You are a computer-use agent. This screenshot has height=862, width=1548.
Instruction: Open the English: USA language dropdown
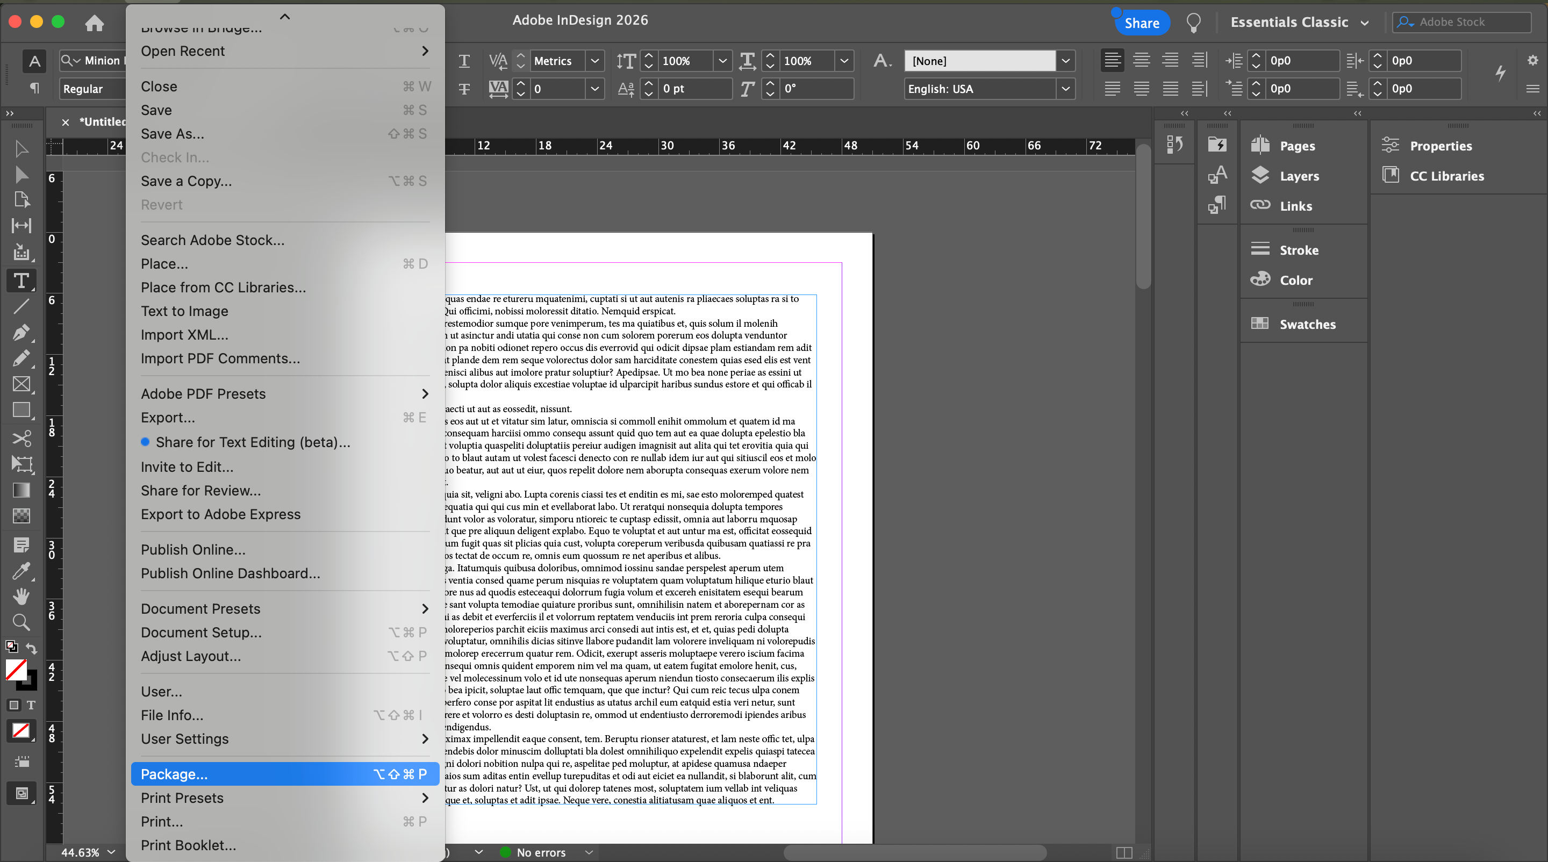pyautogui.click(x=1065, y=89)
